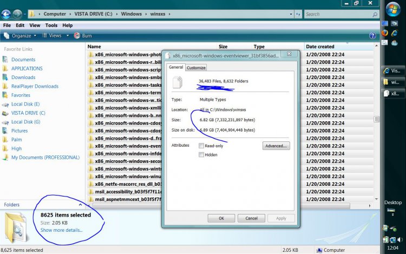This screenshot has width=406, height=254.
Task: Sort by the Type column header
Action: 259,47
